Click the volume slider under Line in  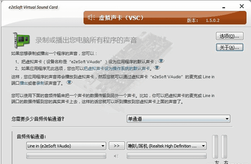[66, 156]
